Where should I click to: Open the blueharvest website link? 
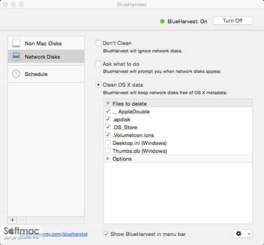tap(54, 234)
